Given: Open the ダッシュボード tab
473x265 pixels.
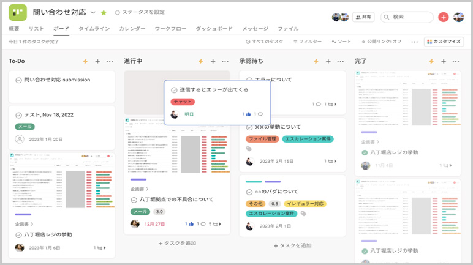Looking at the screenshot, I should pos(214,29).
